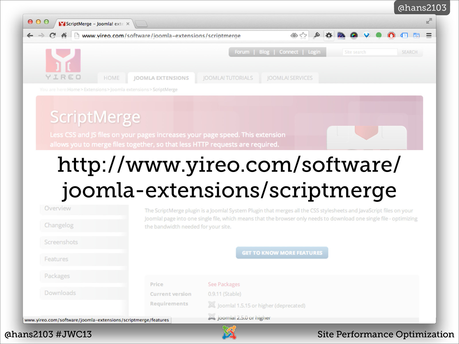Open Packages in the sidebar
The height and width of the screenshot is (344, 459).
point(83,276)
